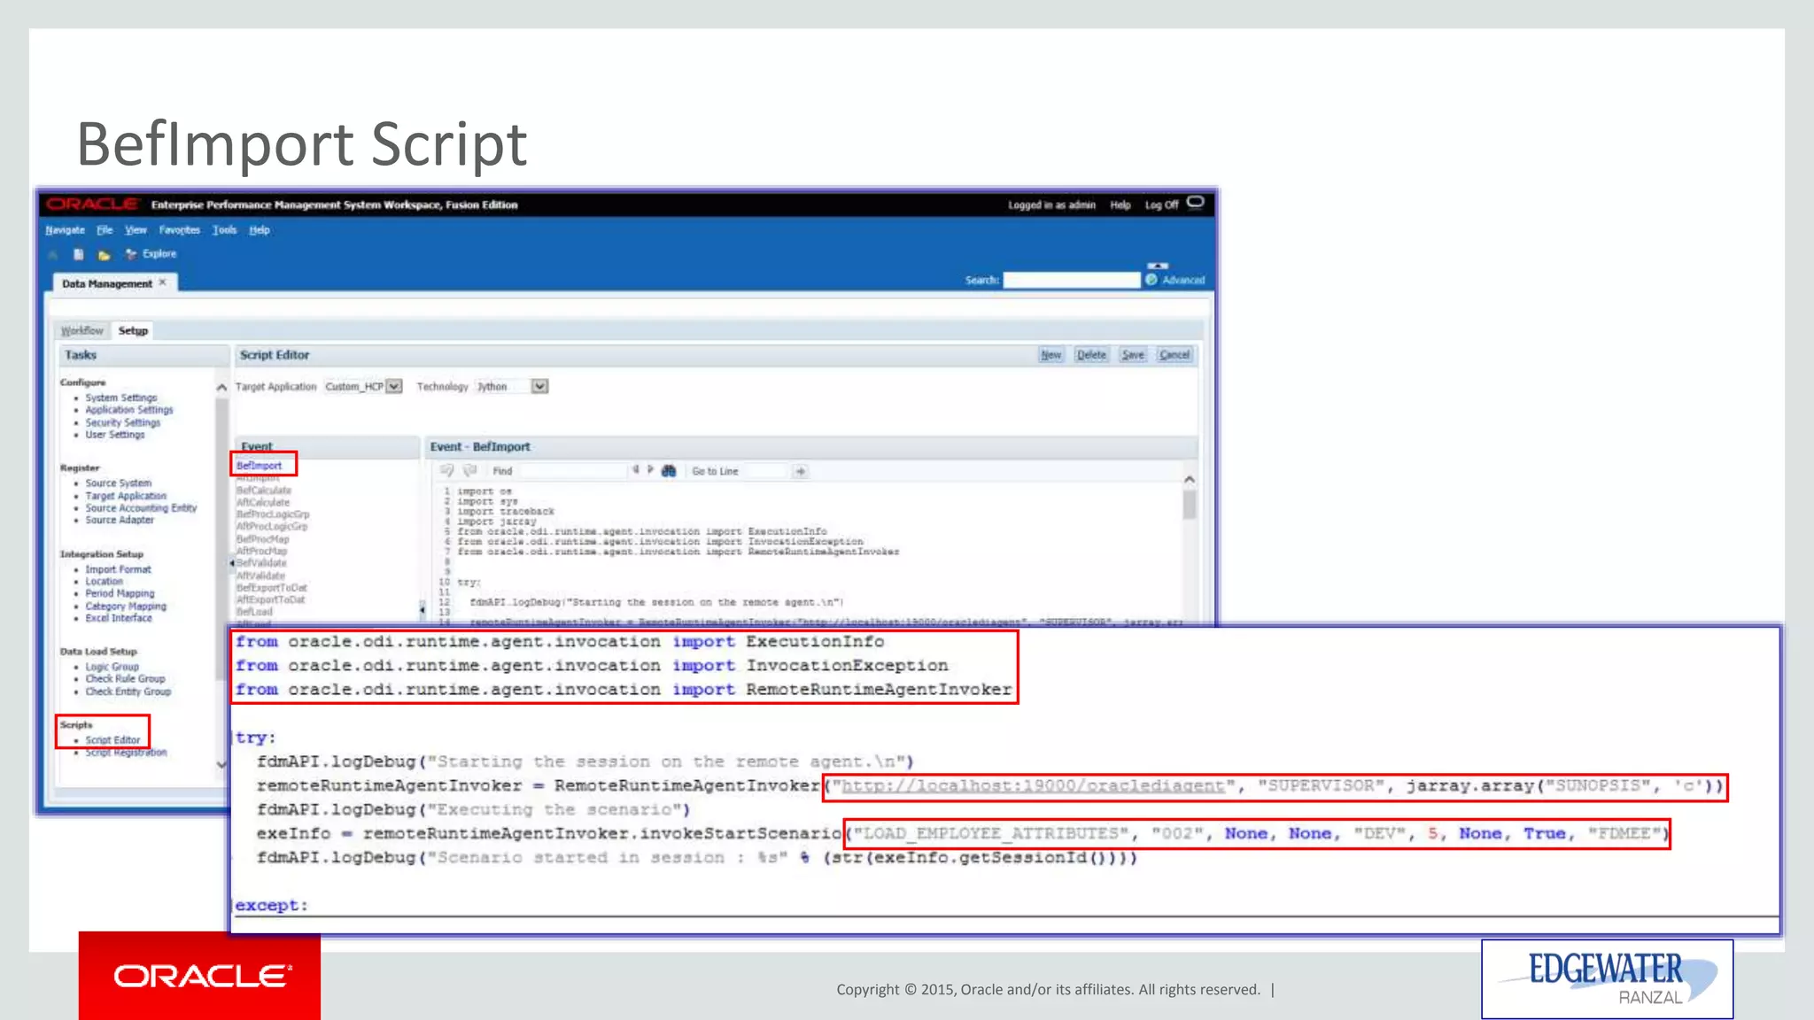Click the Search input field
1814x1020 pixels.
[x=1071, y=280]
